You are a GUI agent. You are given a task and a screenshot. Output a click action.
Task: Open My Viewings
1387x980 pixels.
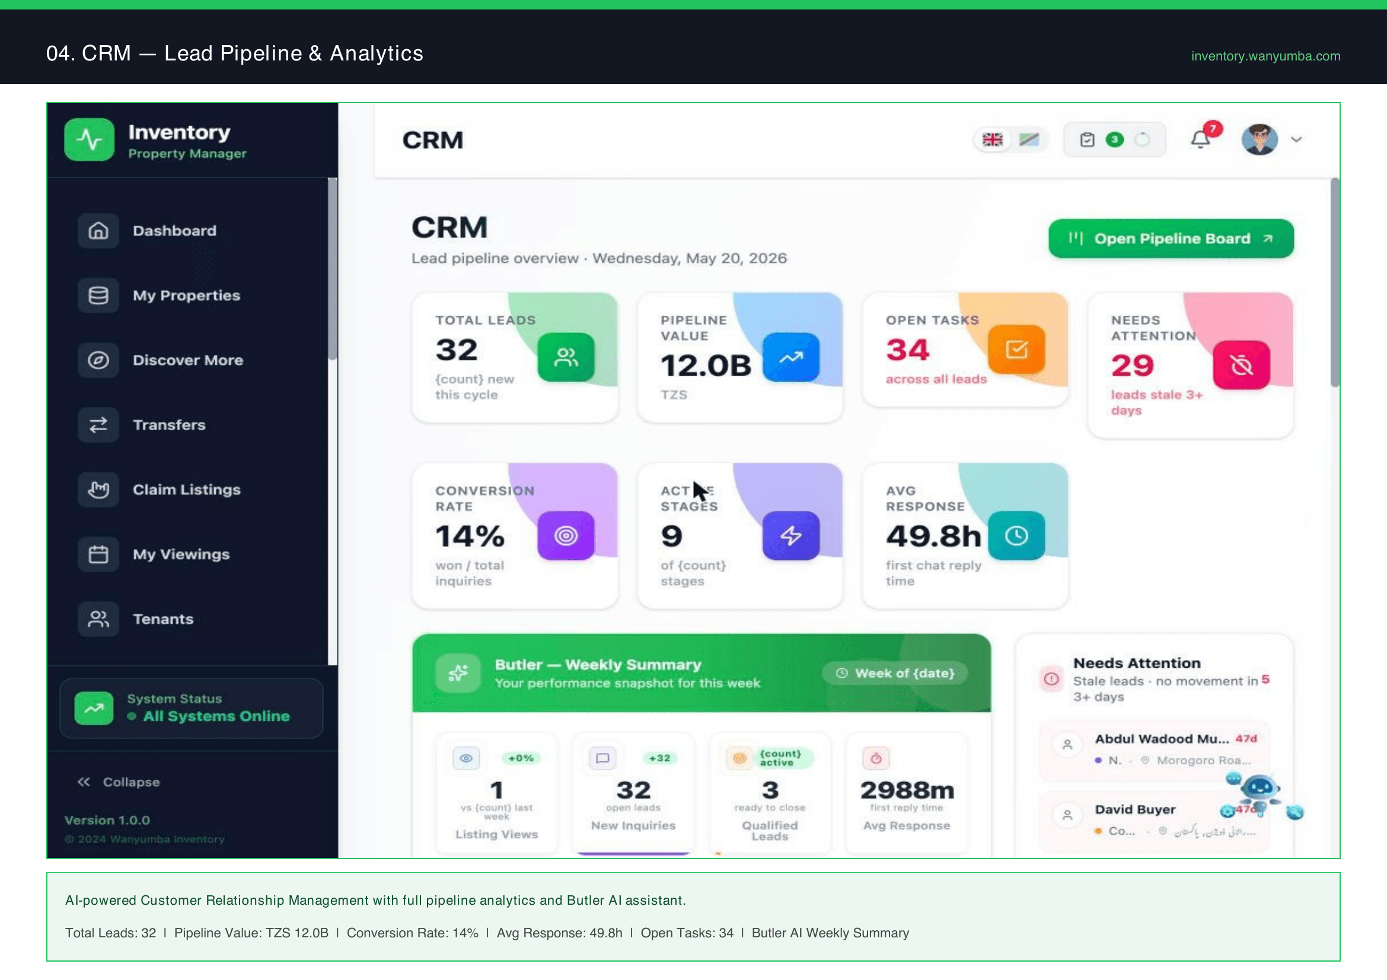181,554
